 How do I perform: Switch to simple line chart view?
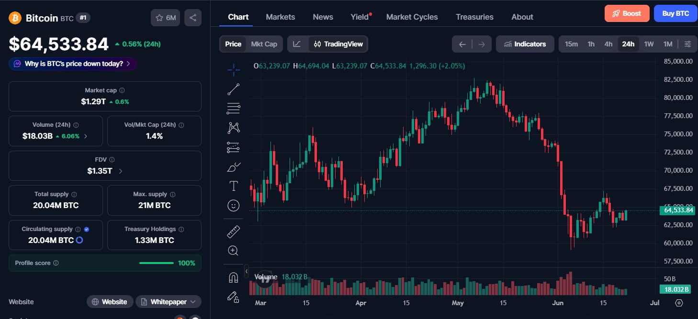tap(297, 44)
